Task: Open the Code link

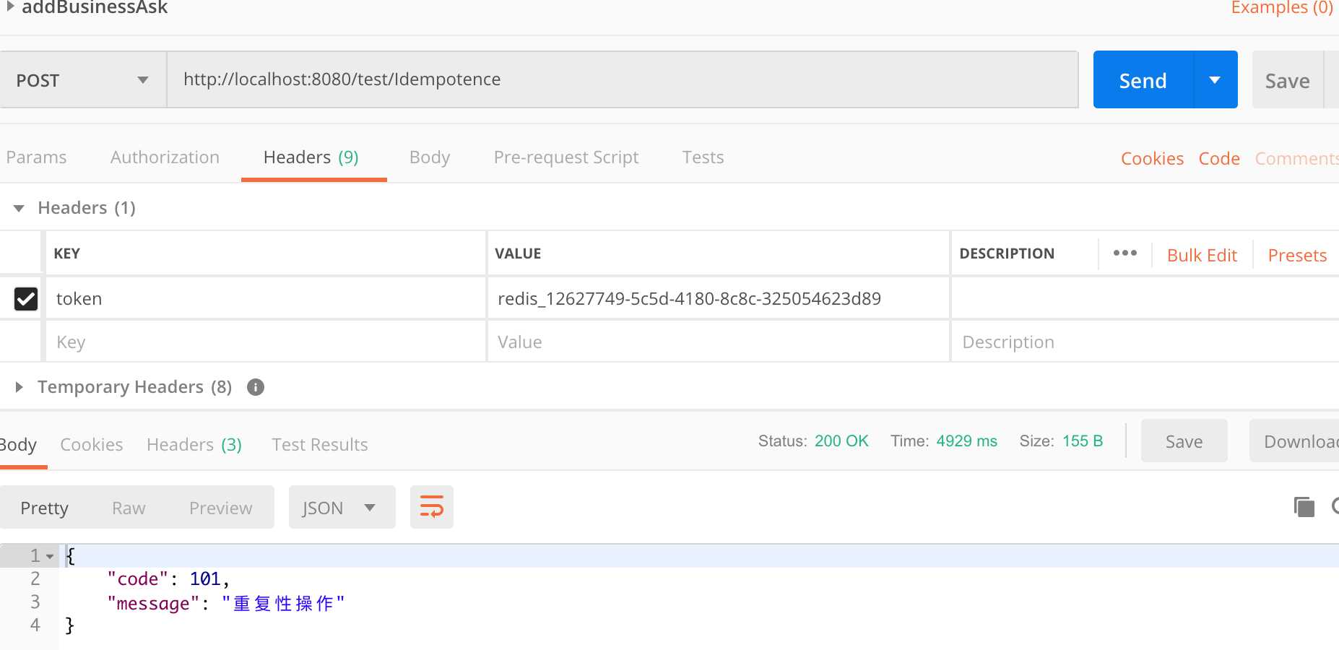Action: [x=1219, y=159]
